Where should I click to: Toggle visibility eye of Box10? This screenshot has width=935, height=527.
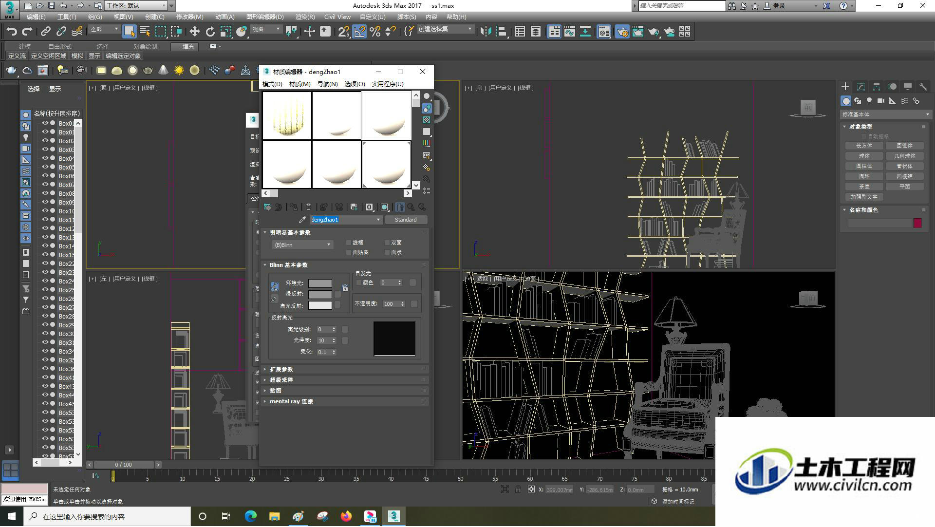click(45, 211)
